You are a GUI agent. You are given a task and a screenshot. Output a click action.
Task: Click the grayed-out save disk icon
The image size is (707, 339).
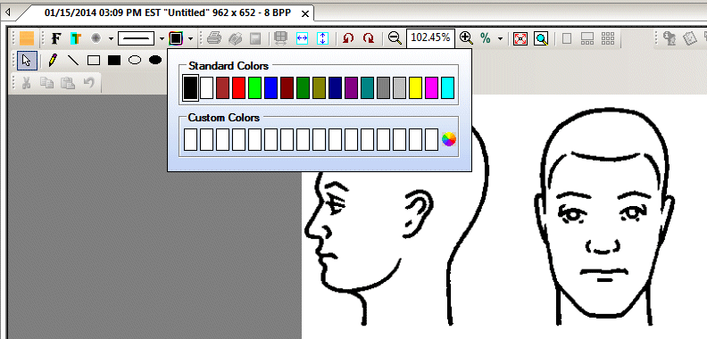pos(255,38)
